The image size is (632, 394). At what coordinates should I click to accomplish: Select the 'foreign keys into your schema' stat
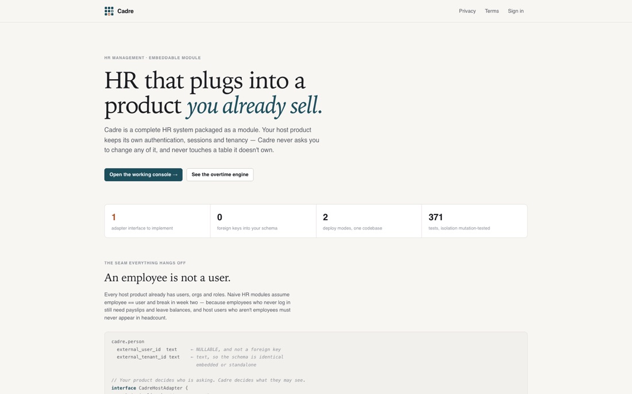coord(263,221)
